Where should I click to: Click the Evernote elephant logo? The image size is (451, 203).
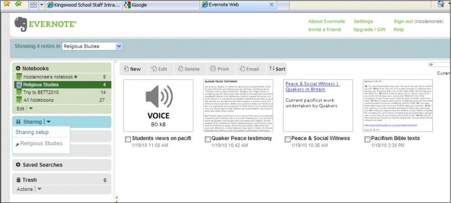point(21,25)
